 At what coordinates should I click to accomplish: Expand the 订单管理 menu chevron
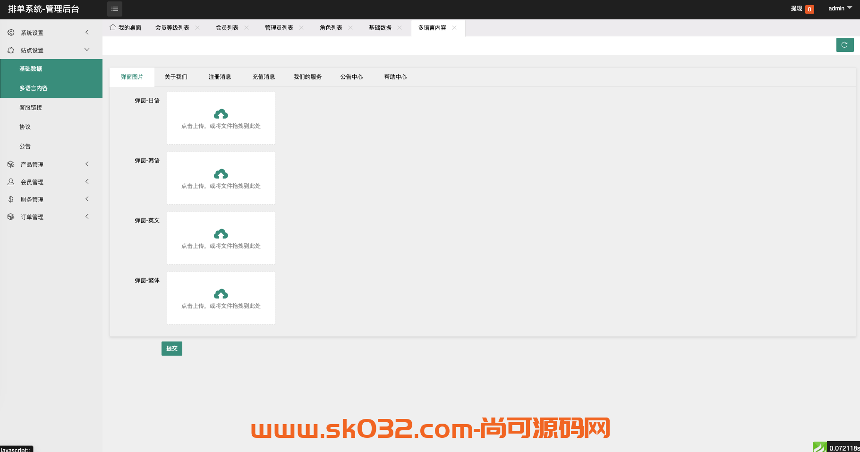point(87,216)
